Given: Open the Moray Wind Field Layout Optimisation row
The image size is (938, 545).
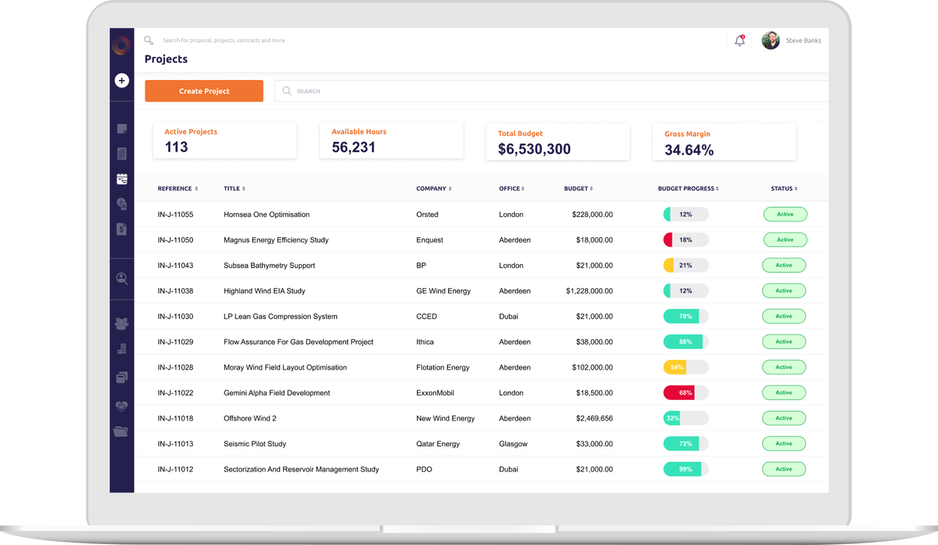Looking at the screenshot, I should pos(285,367).
